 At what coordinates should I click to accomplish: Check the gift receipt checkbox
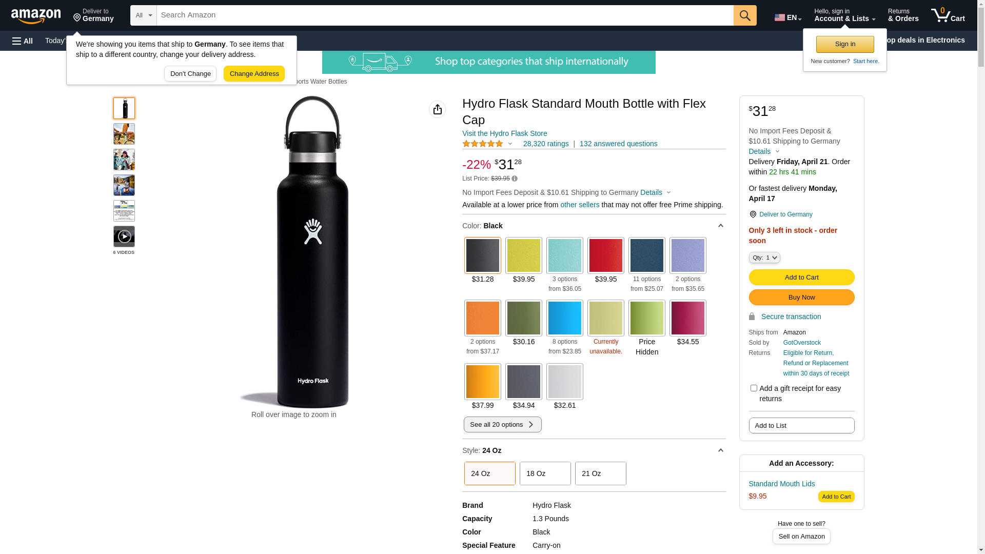point(754,388)
